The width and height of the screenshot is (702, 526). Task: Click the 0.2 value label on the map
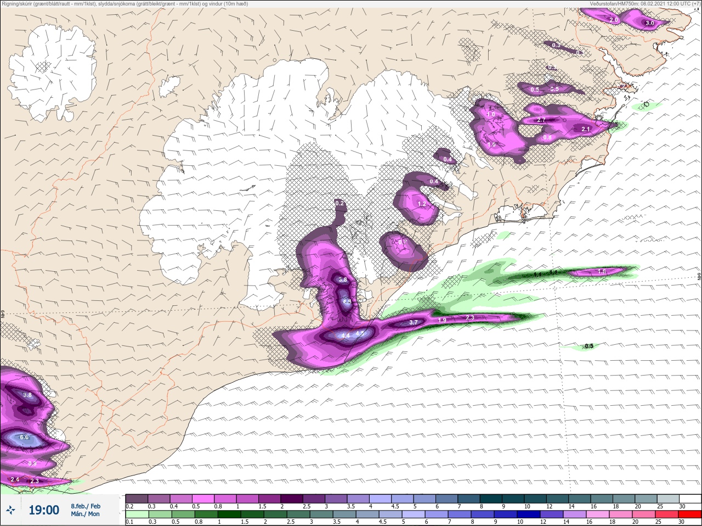[339, 203]
